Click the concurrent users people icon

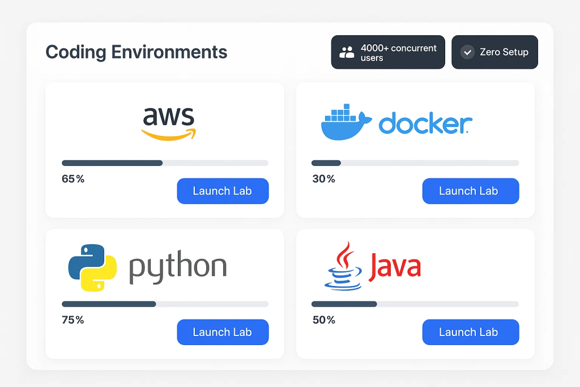point(347,53)
